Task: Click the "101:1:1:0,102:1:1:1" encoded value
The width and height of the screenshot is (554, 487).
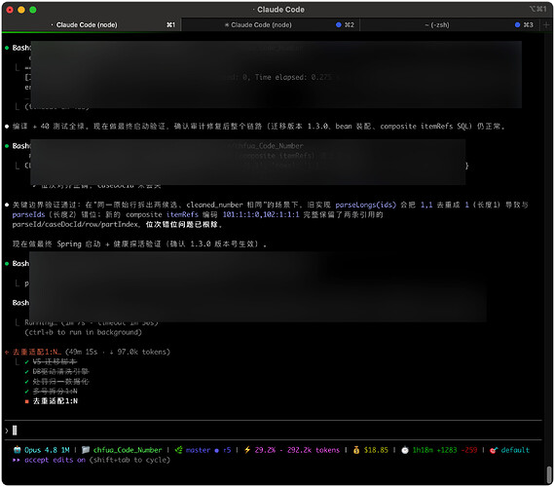Action: click(261, 215)
